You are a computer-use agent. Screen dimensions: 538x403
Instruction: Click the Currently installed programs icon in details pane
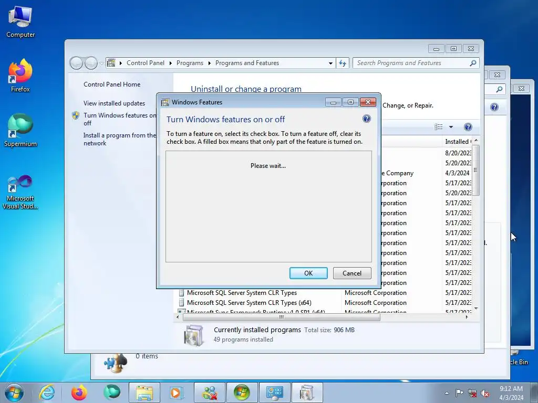click(193, 335)
